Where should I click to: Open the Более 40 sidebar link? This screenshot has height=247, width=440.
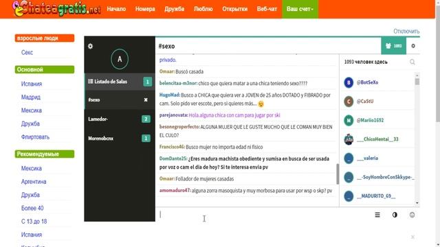(32, 208)
